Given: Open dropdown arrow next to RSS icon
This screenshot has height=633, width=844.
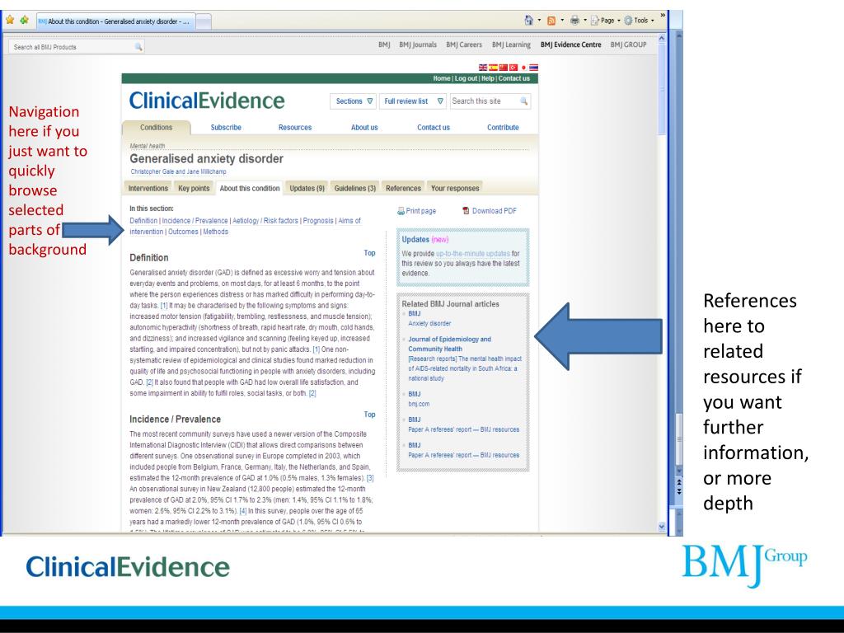Looking at the screenshot, I should pos(562,21).
